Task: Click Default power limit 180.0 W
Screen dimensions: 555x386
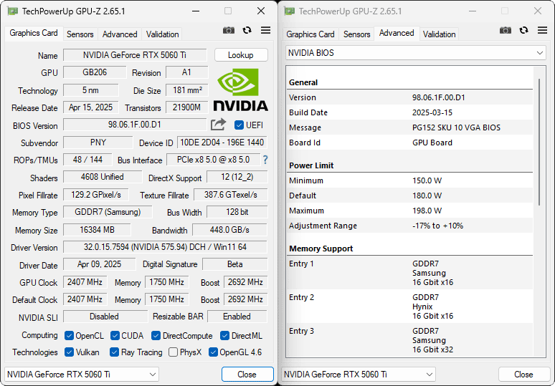Action: 427,196
